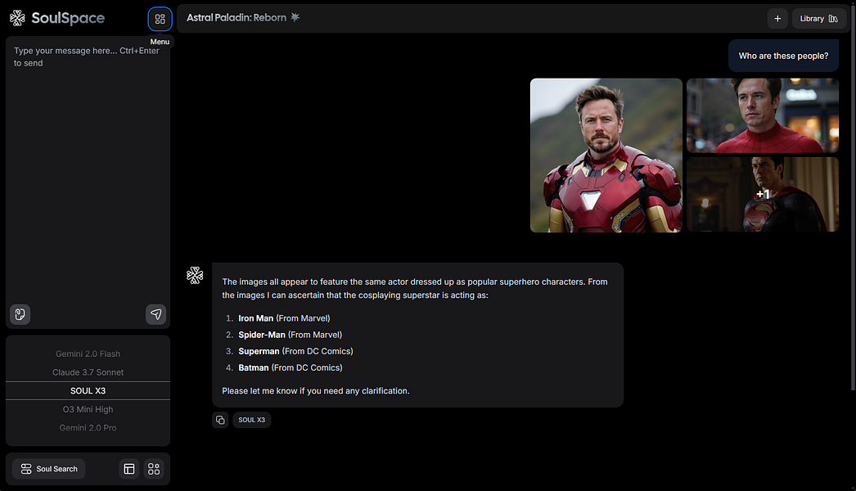The width and height of the screenshot is (856, 491).
Task: Click the assistant avatar icon
Action: 195,275
